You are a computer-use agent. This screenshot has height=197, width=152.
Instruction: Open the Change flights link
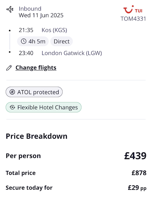36,68
